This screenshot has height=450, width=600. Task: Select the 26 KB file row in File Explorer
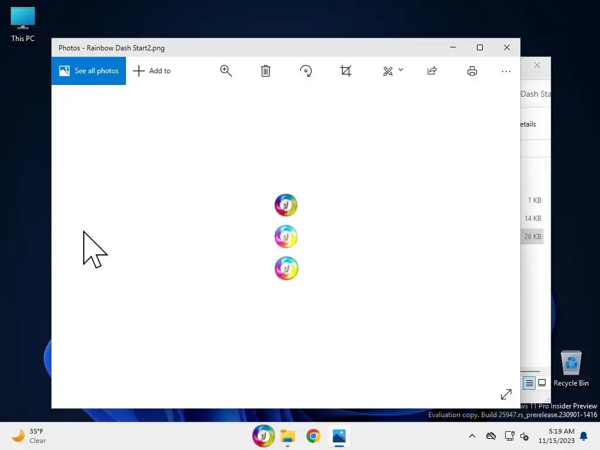click(x=532, y=237)
